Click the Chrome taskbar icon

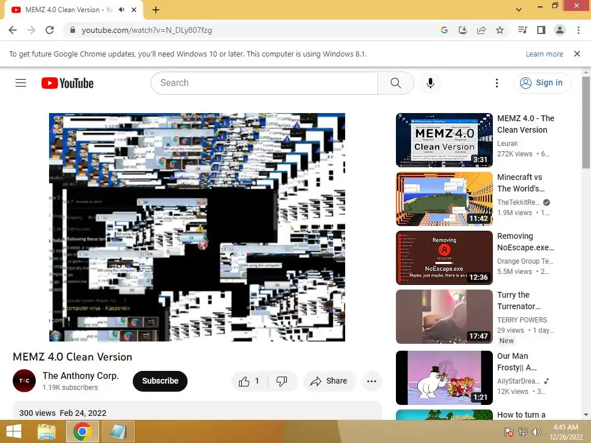pyautogui.click(x=83, y=431)
